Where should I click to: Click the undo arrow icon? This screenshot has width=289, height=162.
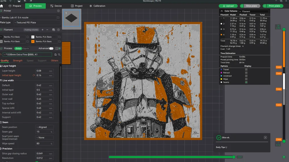(x=25, y=1)
